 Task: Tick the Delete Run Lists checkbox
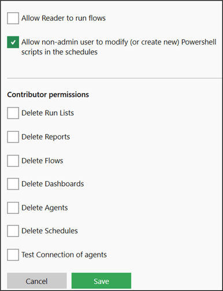[x=13, y=113]
